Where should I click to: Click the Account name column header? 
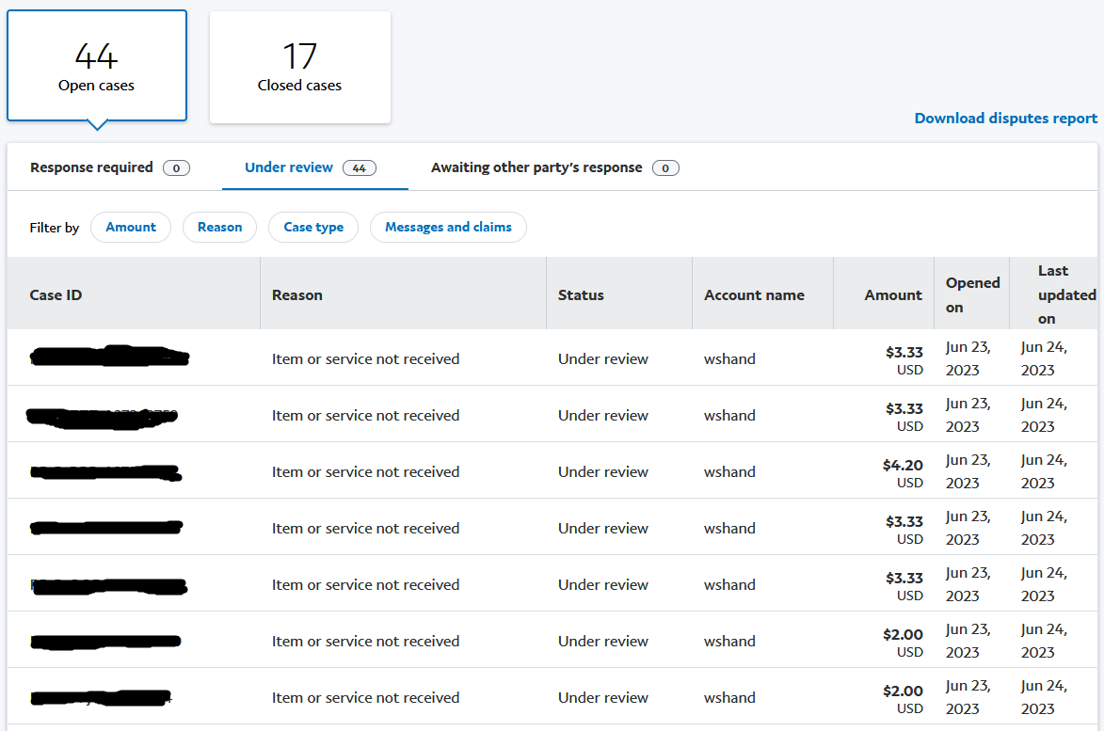[754, 295]
